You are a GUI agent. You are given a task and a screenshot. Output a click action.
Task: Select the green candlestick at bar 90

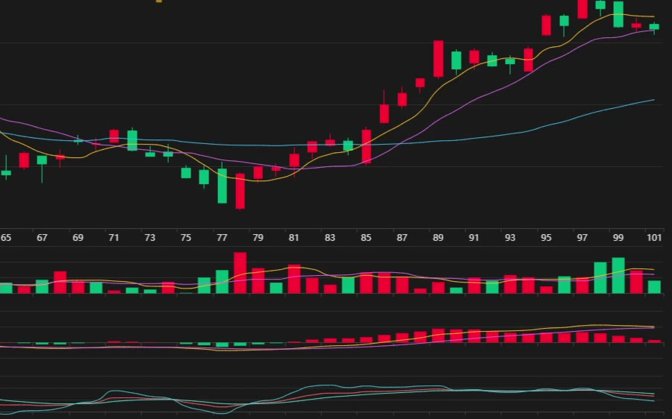click(456, 60)
